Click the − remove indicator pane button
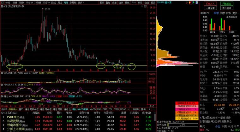240x132 pixels. click(154, 109)
